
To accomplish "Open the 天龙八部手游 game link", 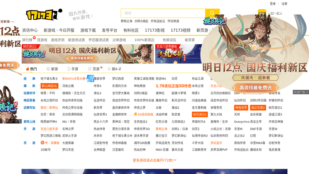I will 49,129.
